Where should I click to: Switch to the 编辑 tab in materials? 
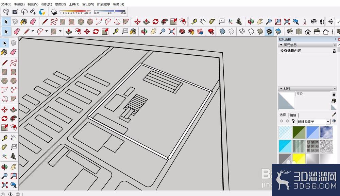293,115
